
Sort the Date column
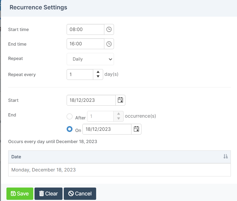226,156
